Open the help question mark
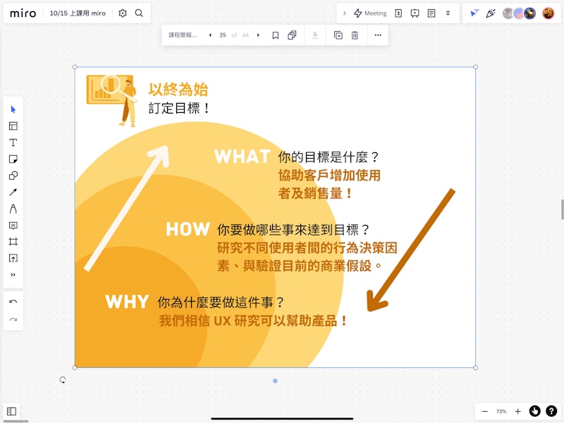Image resolution: width=564 pixels, height=423 pixels. (x=551, y=411)
